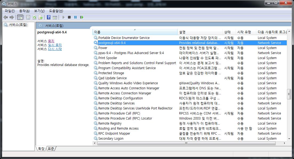This screenshot has height=159, width=294.
Task: Toggle the Show/Hide Action Pane button
Action: coord(55,17)
